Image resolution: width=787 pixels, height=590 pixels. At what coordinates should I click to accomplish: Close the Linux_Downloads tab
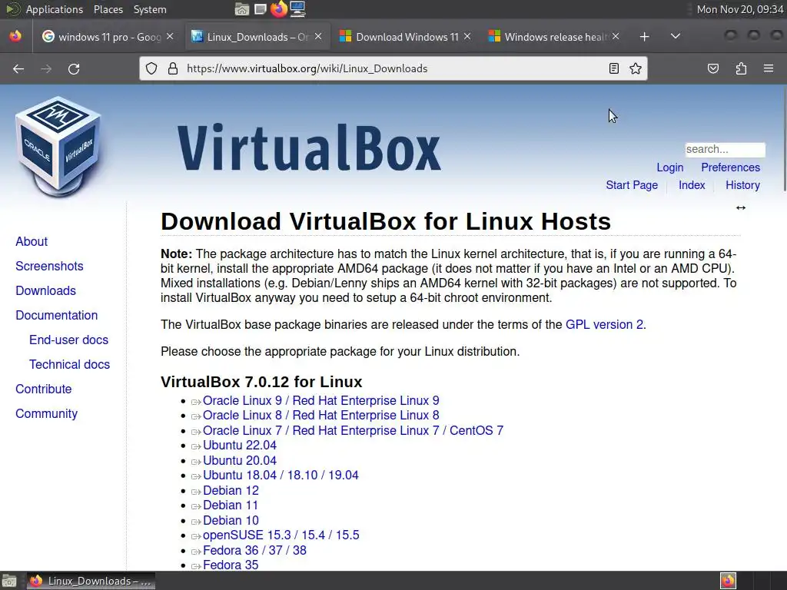(318, 37)
